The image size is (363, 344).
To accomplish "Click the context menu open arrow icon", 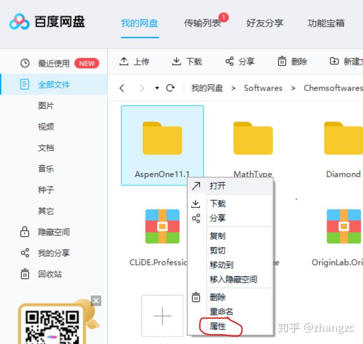I will tap(196, 186).
